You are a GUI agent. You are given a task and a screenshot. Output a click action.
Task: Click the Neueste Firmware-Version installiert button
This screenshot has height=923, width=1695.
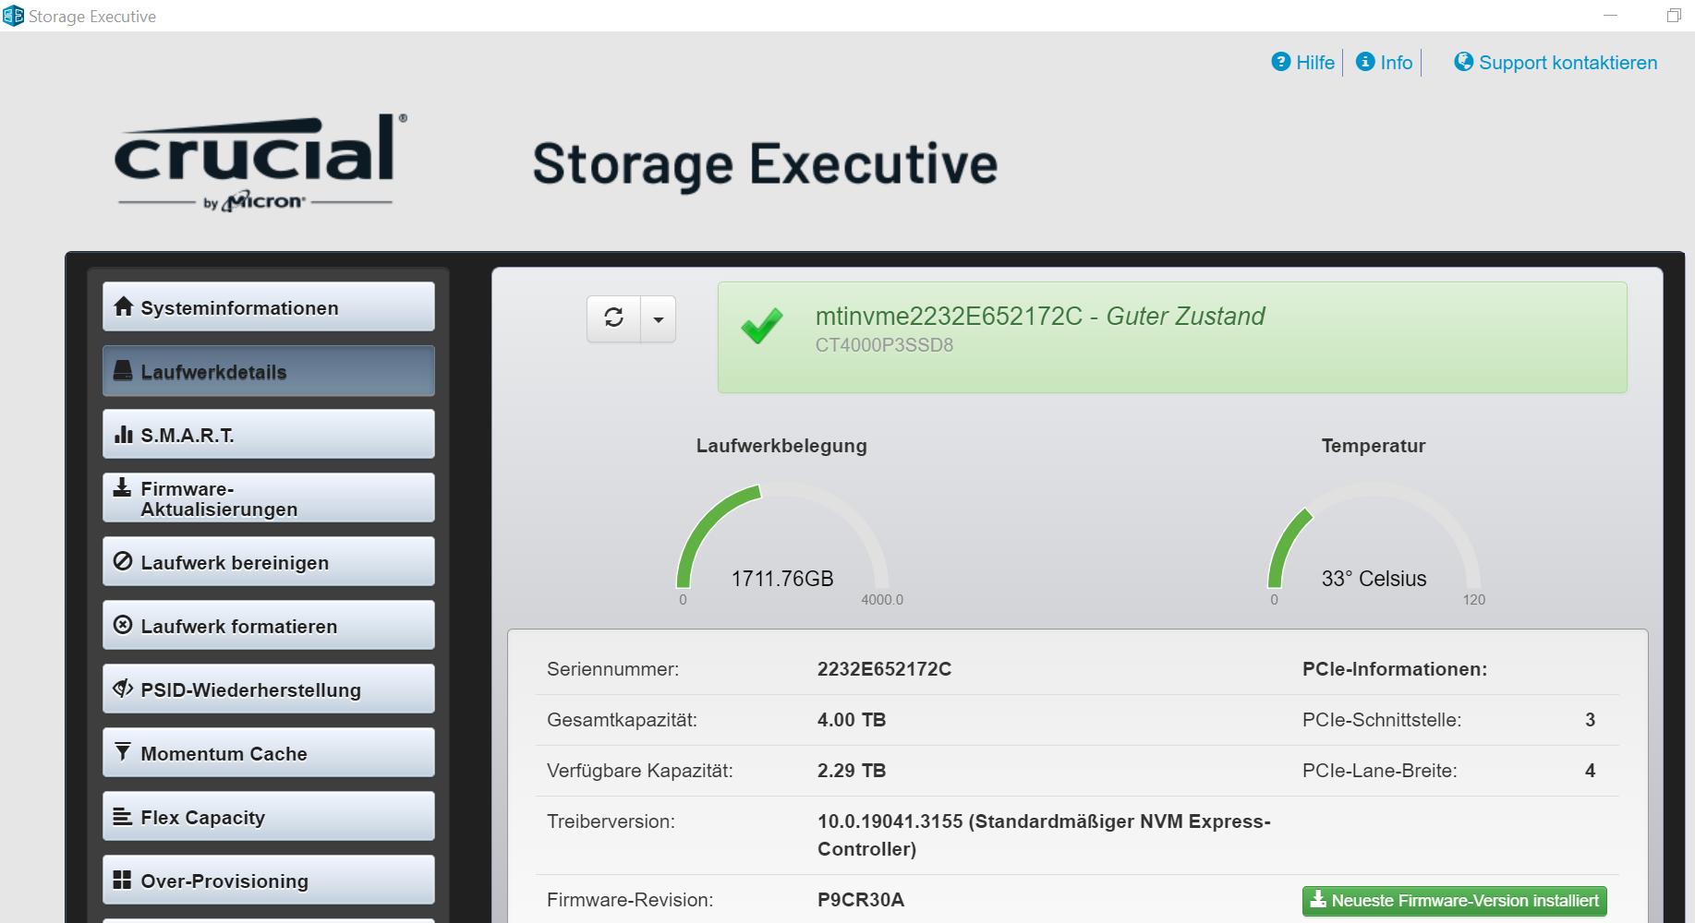pos(1454,901)
